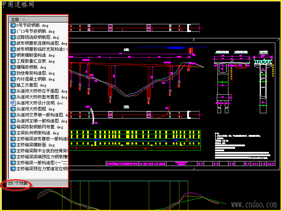The height and width of the screenshot is (211, 282).
Task: Click the 箱梁防裂钢筋网布置.dwg file name
Action: (x=40, y=127)
